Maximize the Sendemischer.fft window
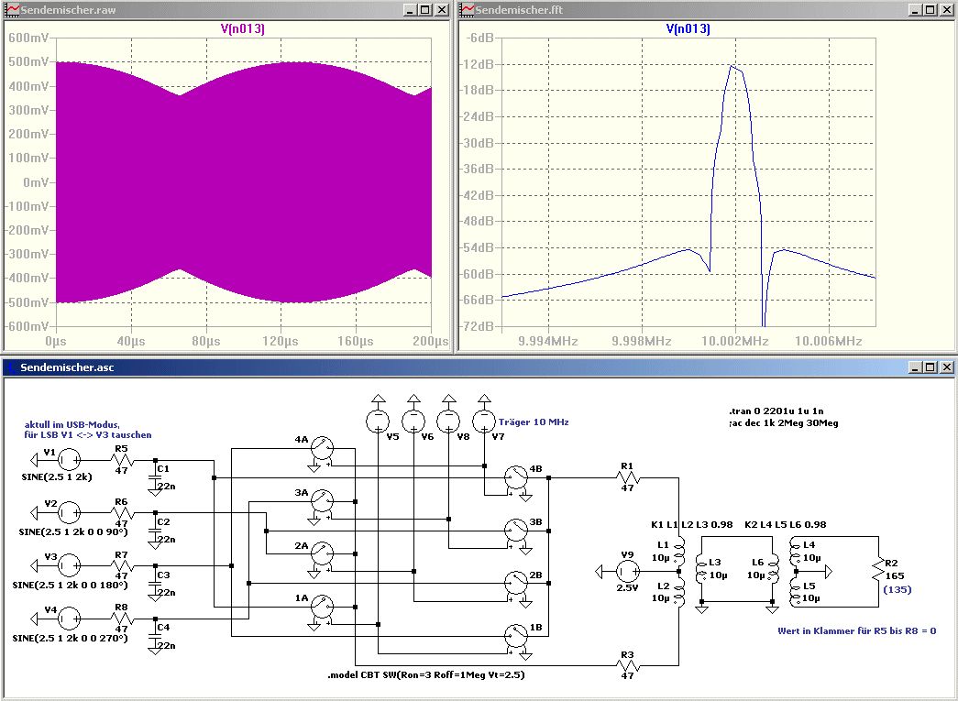Screen dimensions: 958x701 930,9
